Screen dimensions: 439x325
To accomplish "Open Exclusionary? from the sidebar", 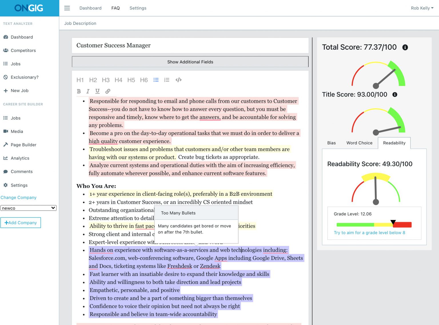I will 24,77.
